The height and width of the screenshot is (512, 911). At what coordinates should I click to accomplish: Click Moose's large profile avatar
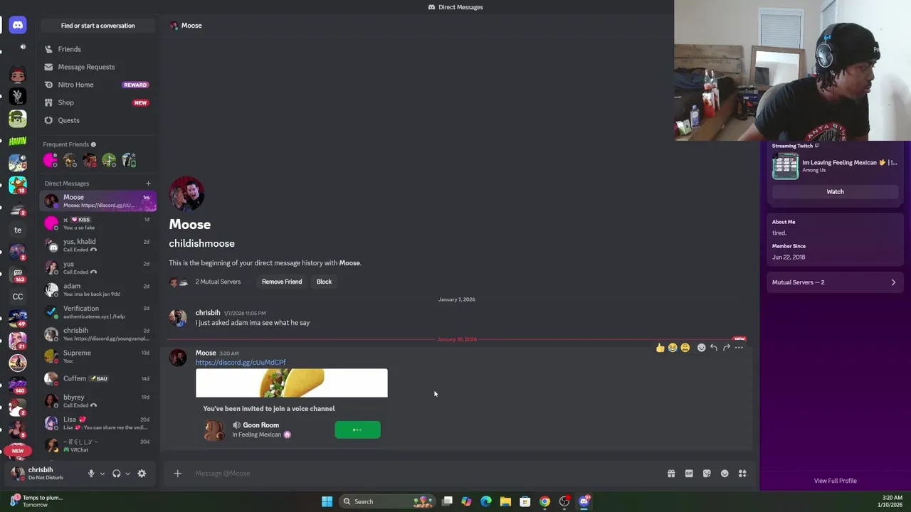[186, 193]
